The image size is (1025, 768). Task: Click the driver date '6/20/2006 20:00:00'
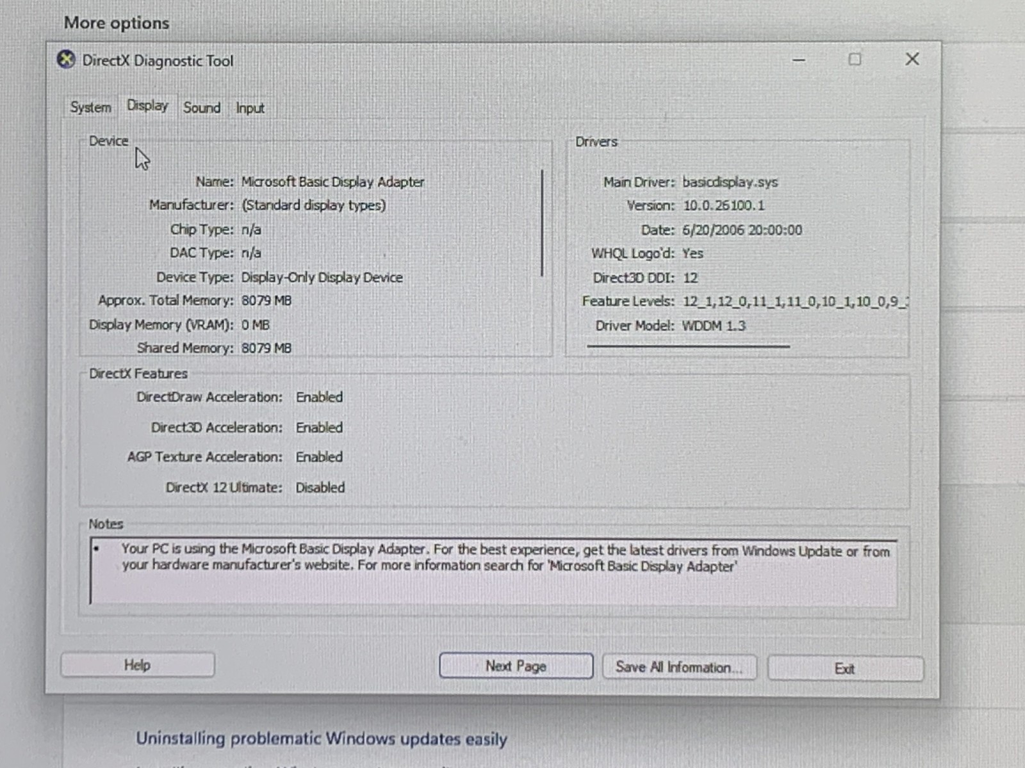(742, 230)
